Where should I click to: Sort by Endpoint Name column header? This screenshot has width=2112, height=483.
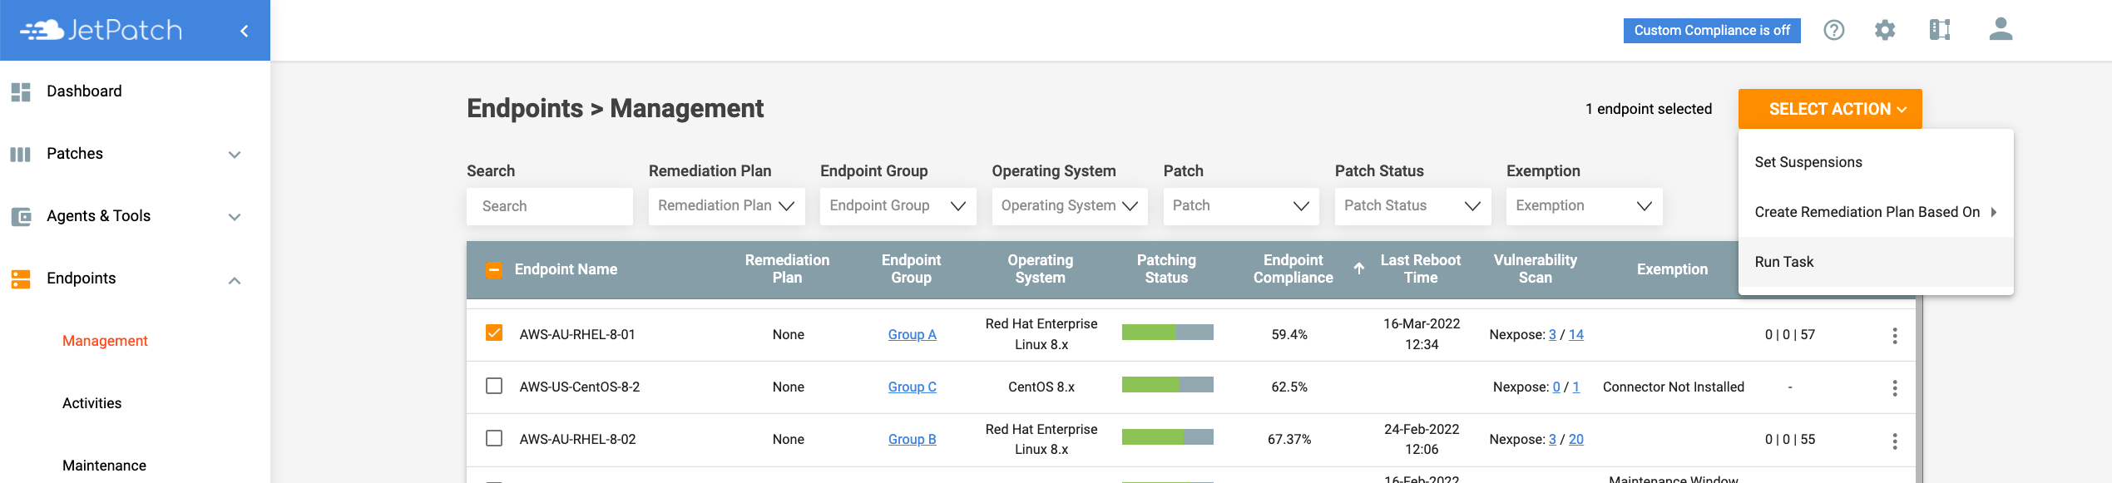(x=566, y=269)
